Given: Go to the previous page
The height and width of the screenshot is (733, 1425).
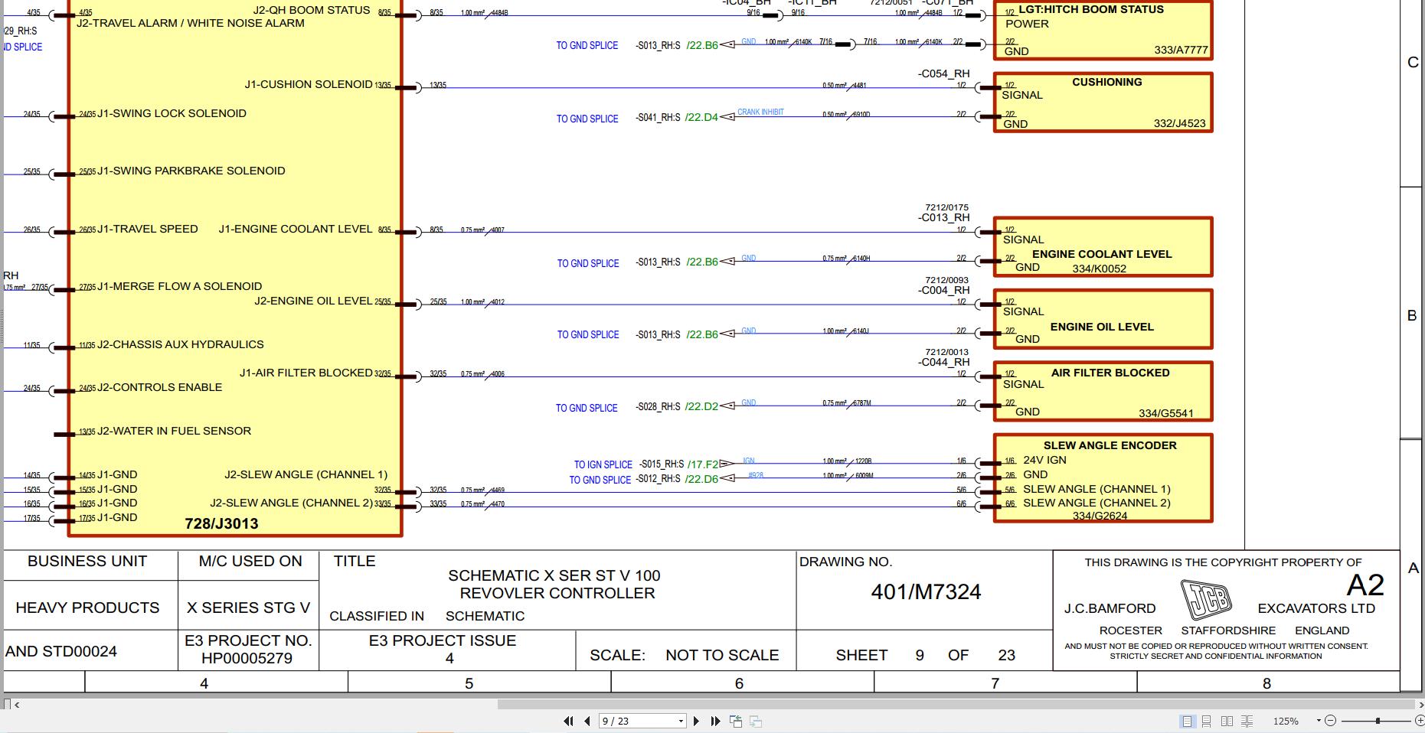Looking at the screenshot, I should [x=587, y=721].
